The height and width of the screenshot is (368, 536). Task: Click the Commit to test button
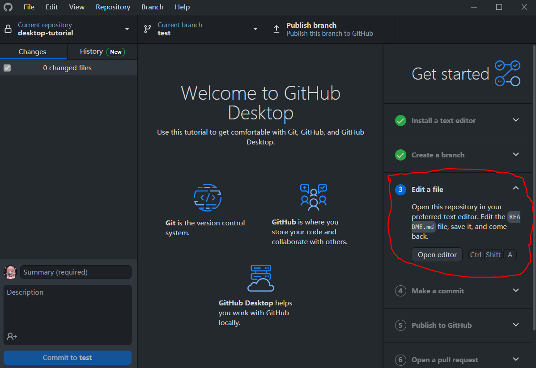tap(68, 357)
